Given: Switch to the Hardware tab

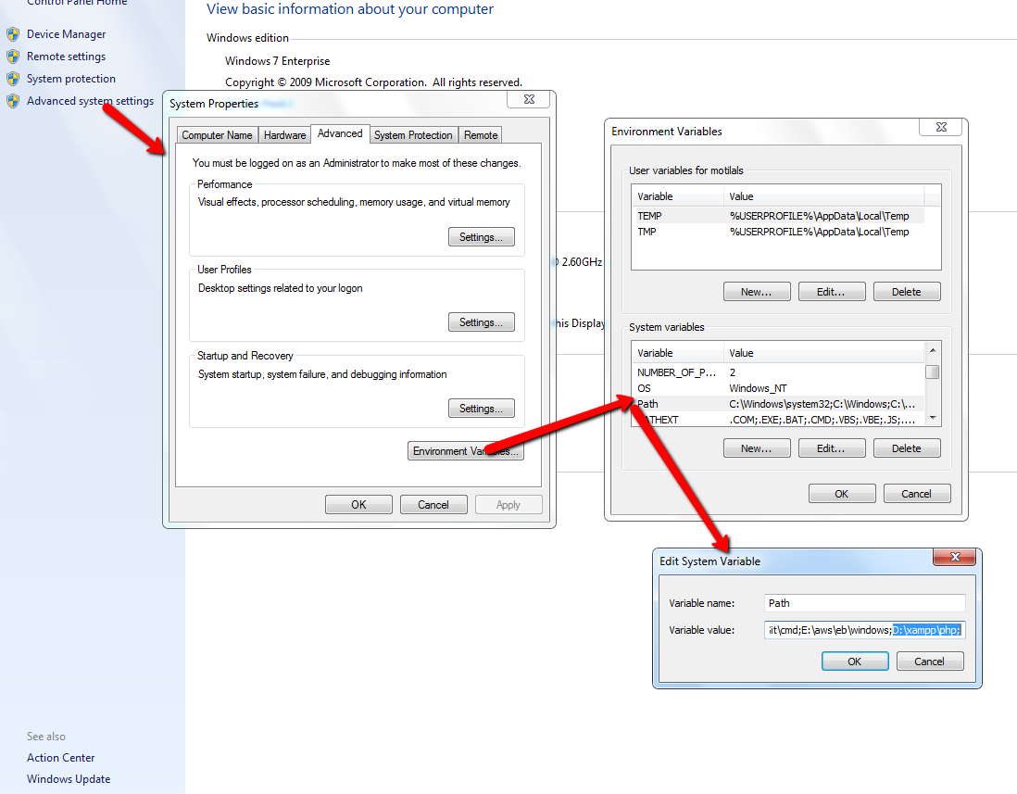Looking at the screenshot, I should 283,134.
